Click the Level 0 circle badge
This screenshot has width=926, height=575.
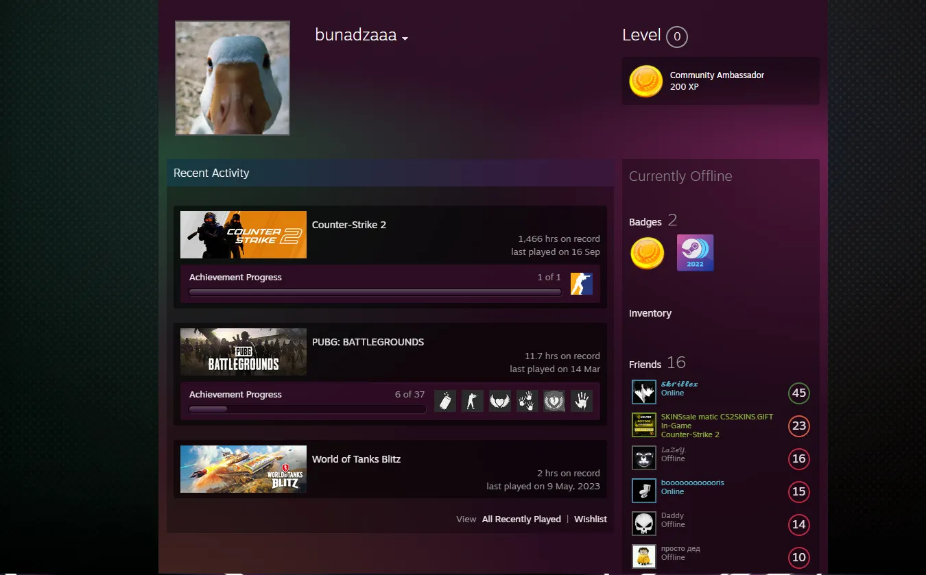tap(677, 37)
